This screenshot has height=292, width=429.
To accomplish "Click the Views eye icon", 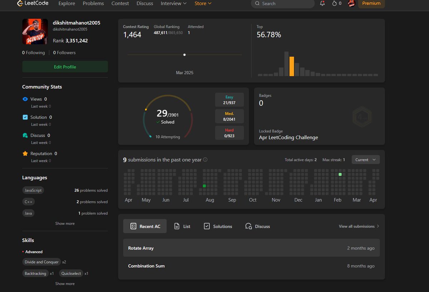I will tap(25, 99).
